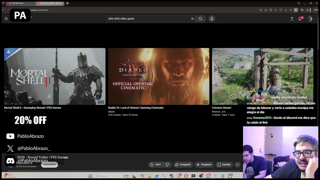The image size is (320, 180).
Task: Open the Crimson Desert video title
Action: pyautogui.click(x=221, y=108)
